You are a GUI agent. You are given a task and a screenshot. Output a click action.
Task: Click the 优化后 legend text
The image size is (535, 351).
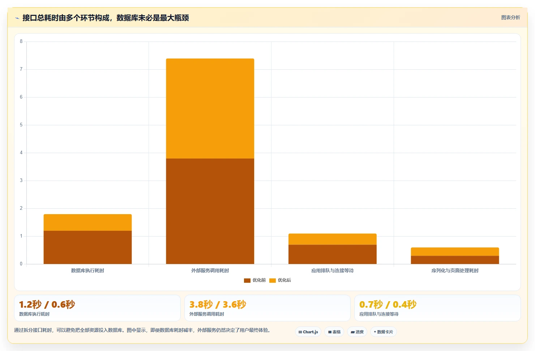284,280
